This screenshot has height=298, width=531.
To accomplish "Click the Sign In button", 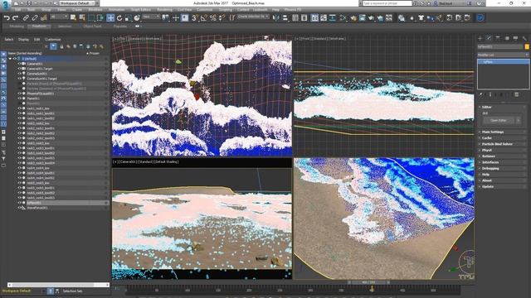I will [x=446, y=3].
